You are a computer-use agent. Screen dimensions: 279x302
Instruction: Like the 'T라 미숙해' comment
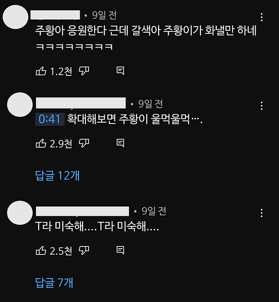point(41,251)
